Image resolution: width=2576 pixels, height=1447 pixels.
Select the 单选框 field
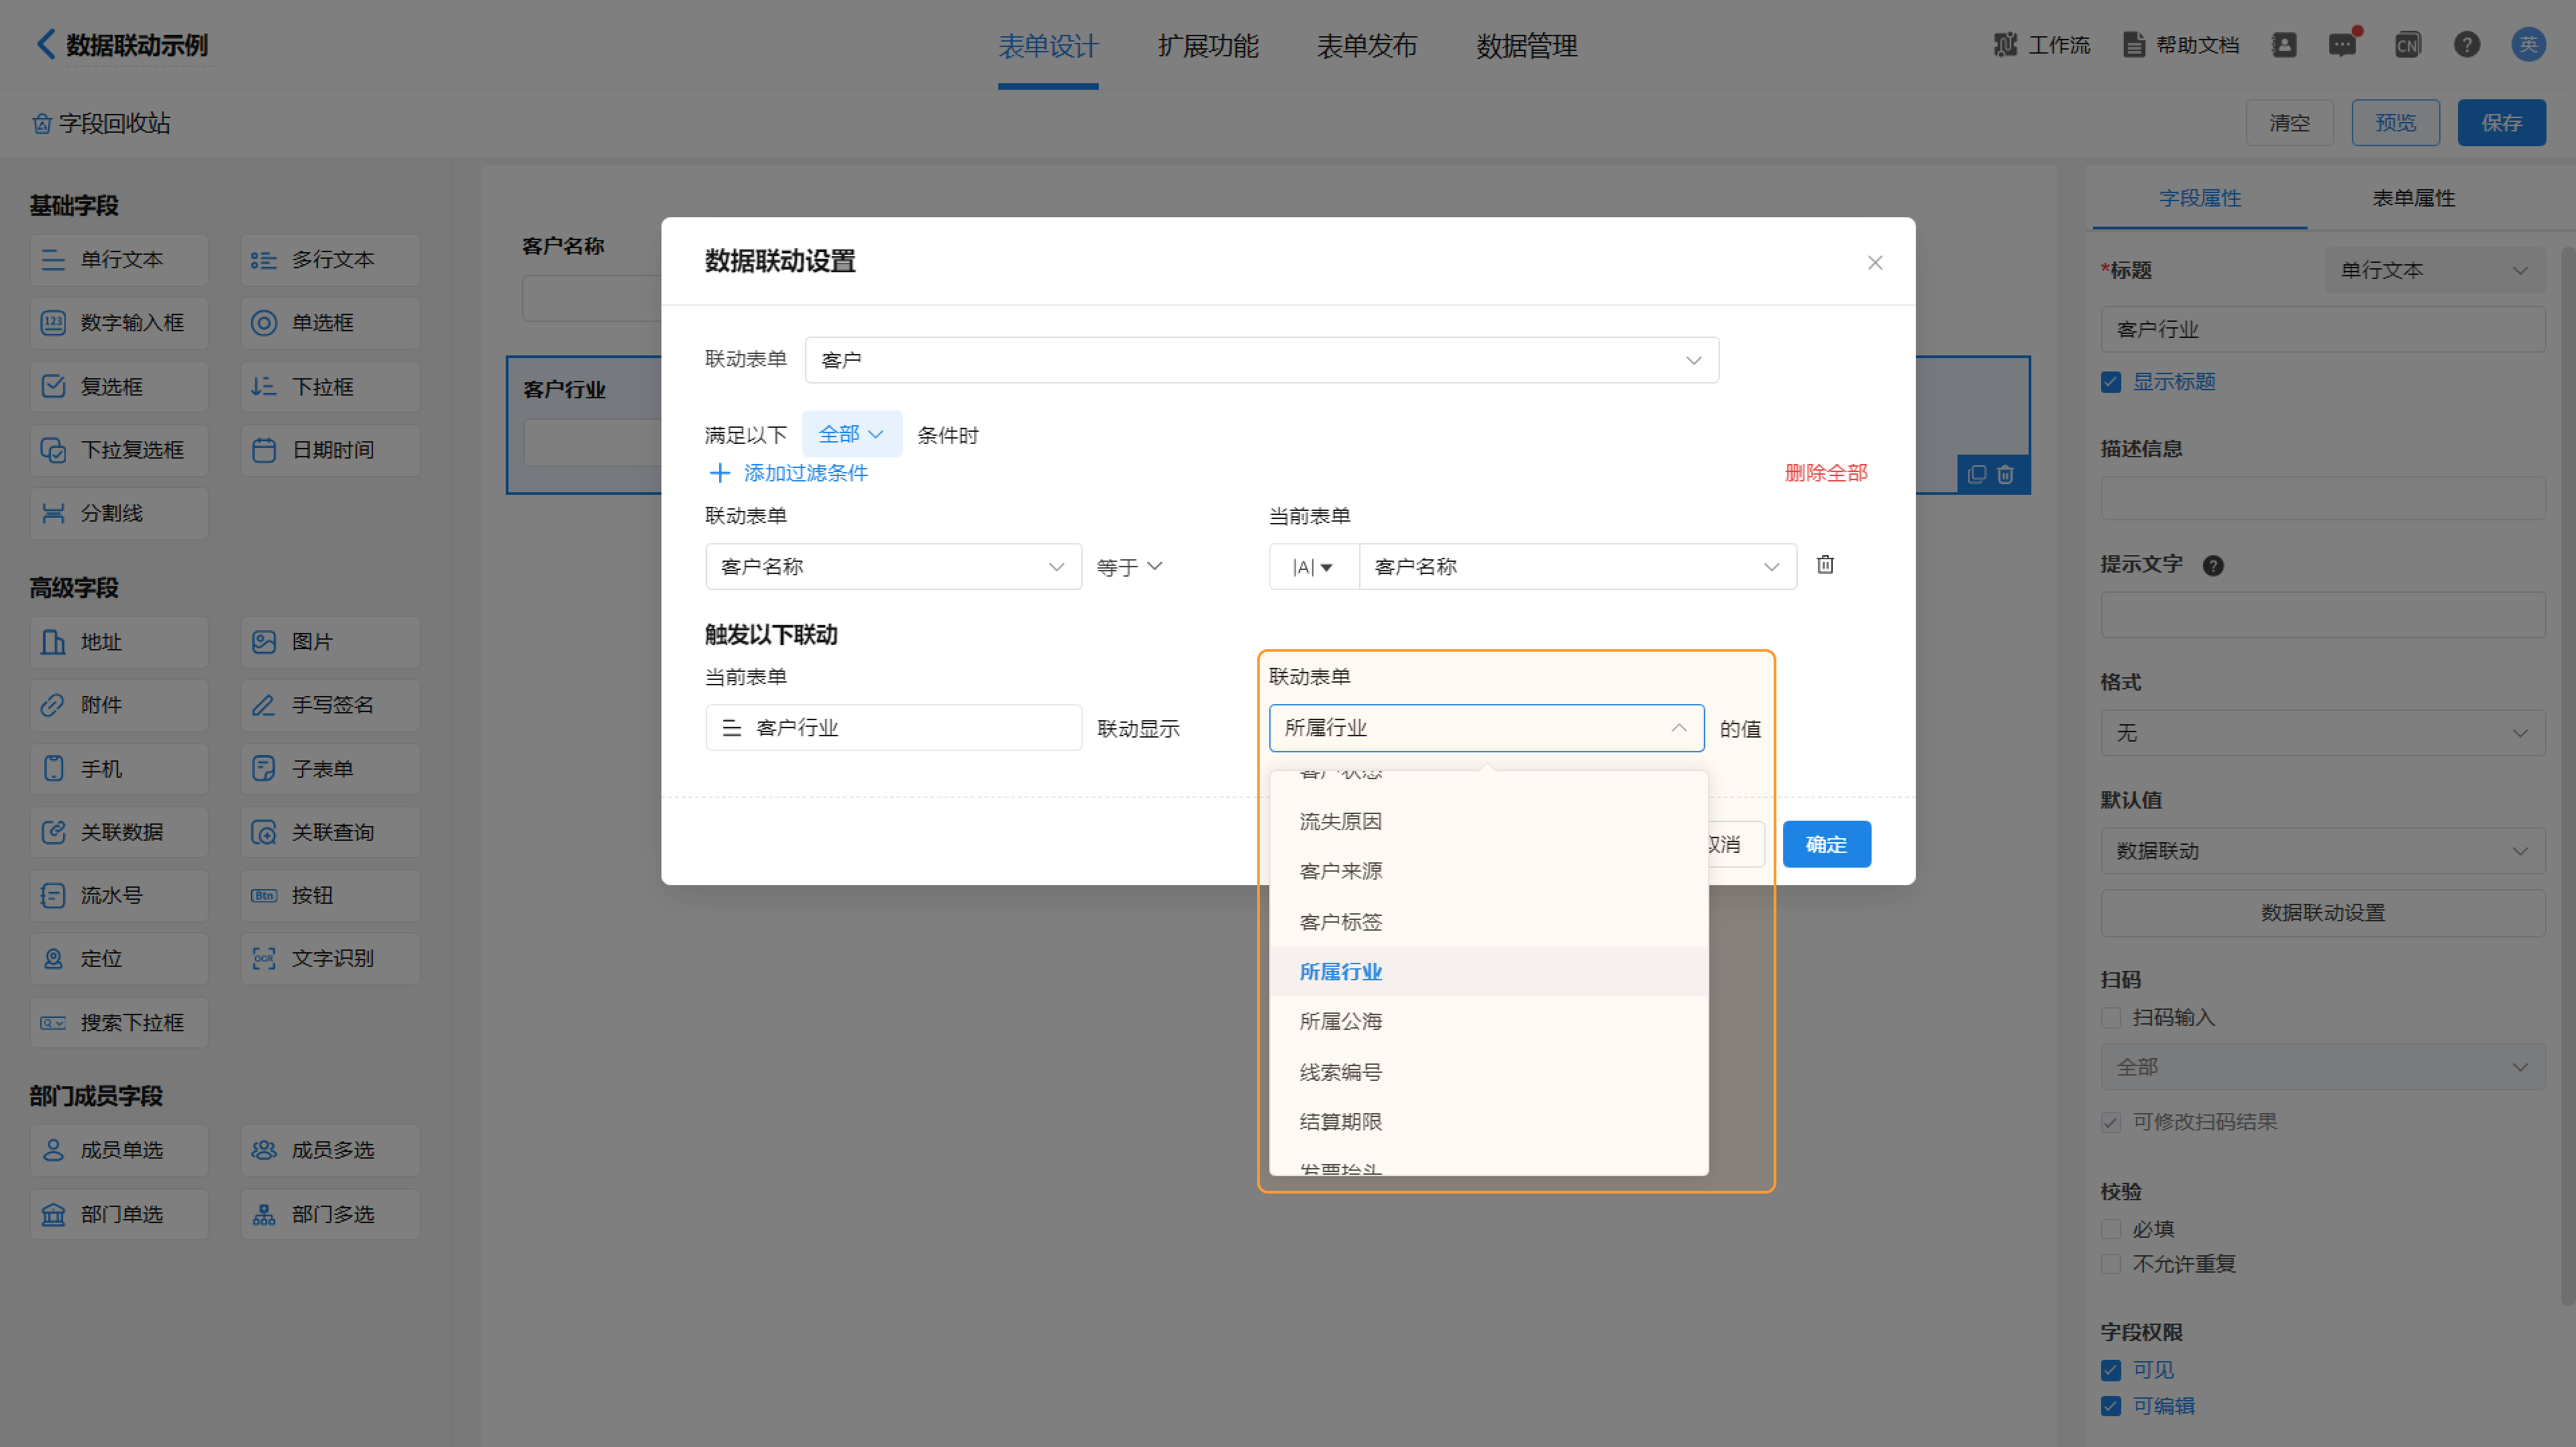(x=330, y=323)
